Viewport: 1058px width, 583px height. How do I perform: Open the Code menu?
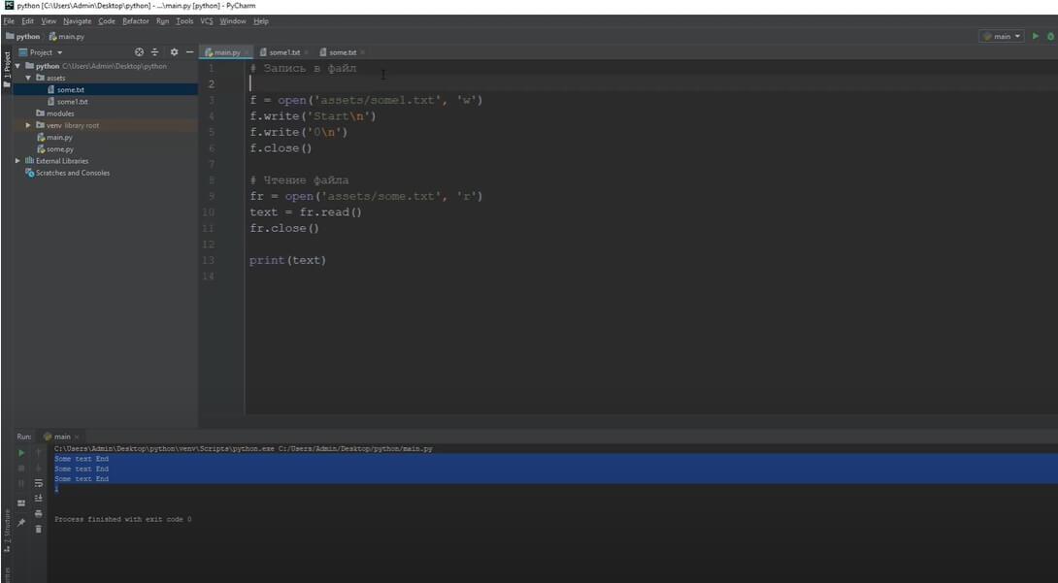tap(107, 21)
